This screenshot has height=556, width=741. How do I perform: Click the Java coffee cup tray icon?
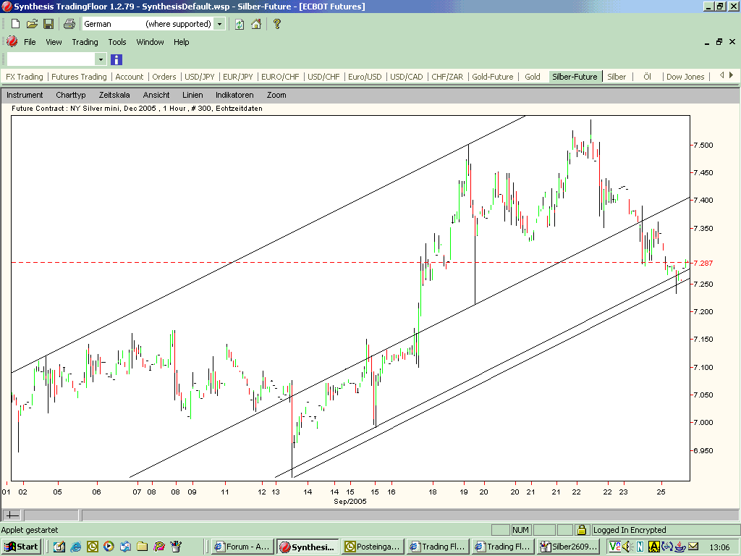click(679, 547)
